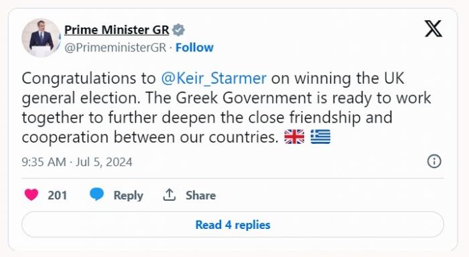Open the circled info icon
Viewport: 469px width, 257px height.
pos(434,161)
